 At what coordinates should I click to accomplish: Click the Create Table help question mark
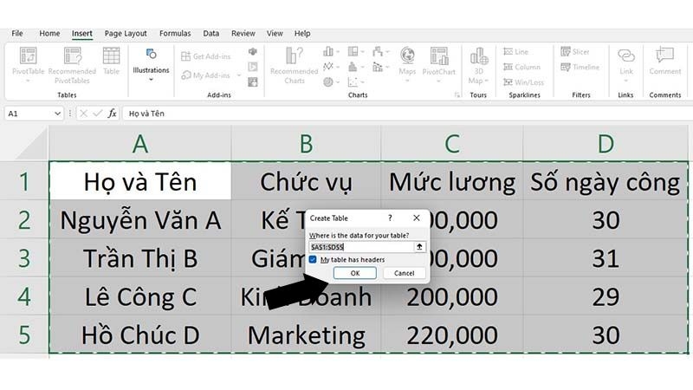pos(390,218)
